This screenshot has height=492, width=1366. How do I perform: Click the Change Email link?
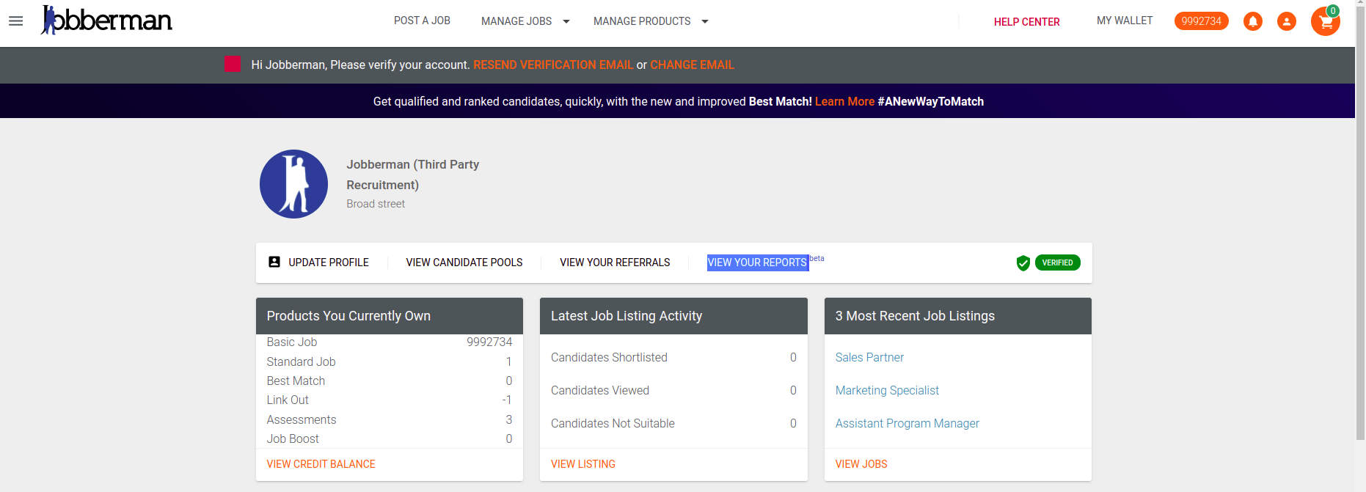click(692, 65)
